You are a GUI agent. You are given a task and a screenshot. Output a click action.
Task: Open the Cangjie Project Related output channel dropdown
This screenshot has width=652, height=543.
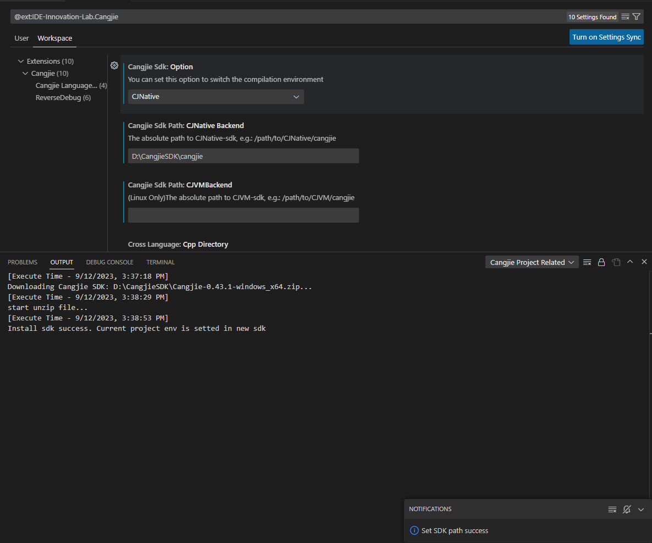point(532,263)
